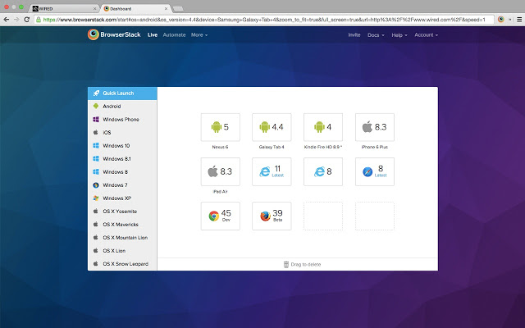Click the BrowserStack logo icon
The width and height of the screenshot is (525, 328).
pyautogui.click(x=94, y=34)
